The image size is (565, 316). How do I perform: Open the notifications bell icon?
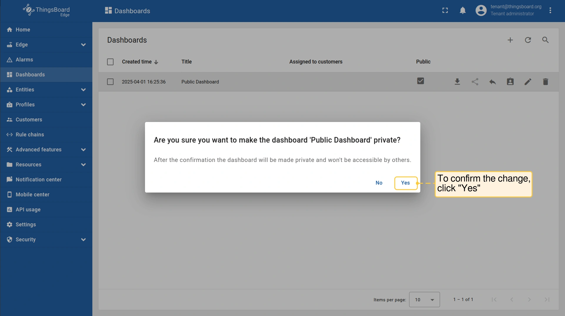pos(462,11)
